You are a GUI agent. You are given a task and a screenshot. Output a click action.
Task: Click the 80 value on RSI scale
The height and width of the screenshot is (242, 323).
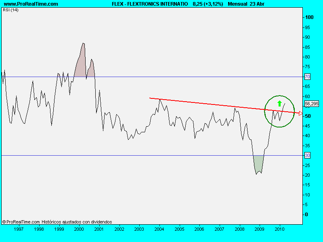307,57
